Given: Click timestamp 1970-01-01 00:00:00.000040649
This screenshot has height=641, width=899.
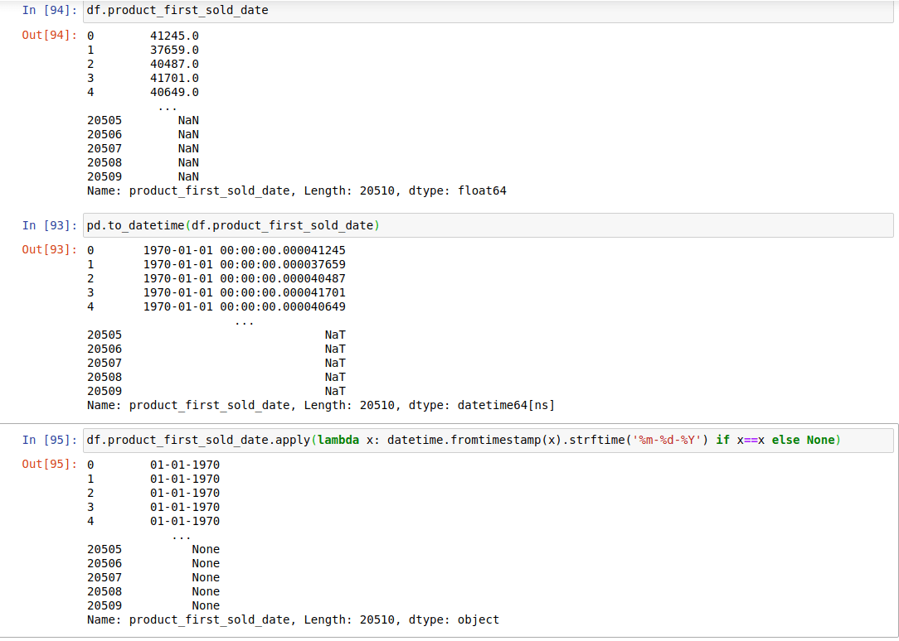Looking at the screenshot, I should point(245,306).
